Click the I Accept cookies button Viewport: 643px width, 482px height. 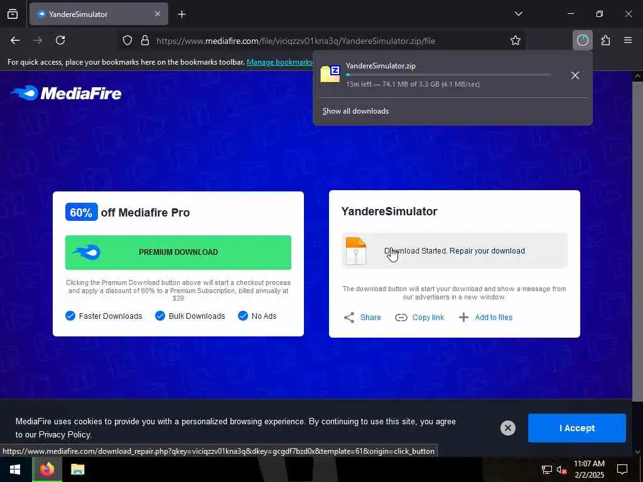coord(577,428)
